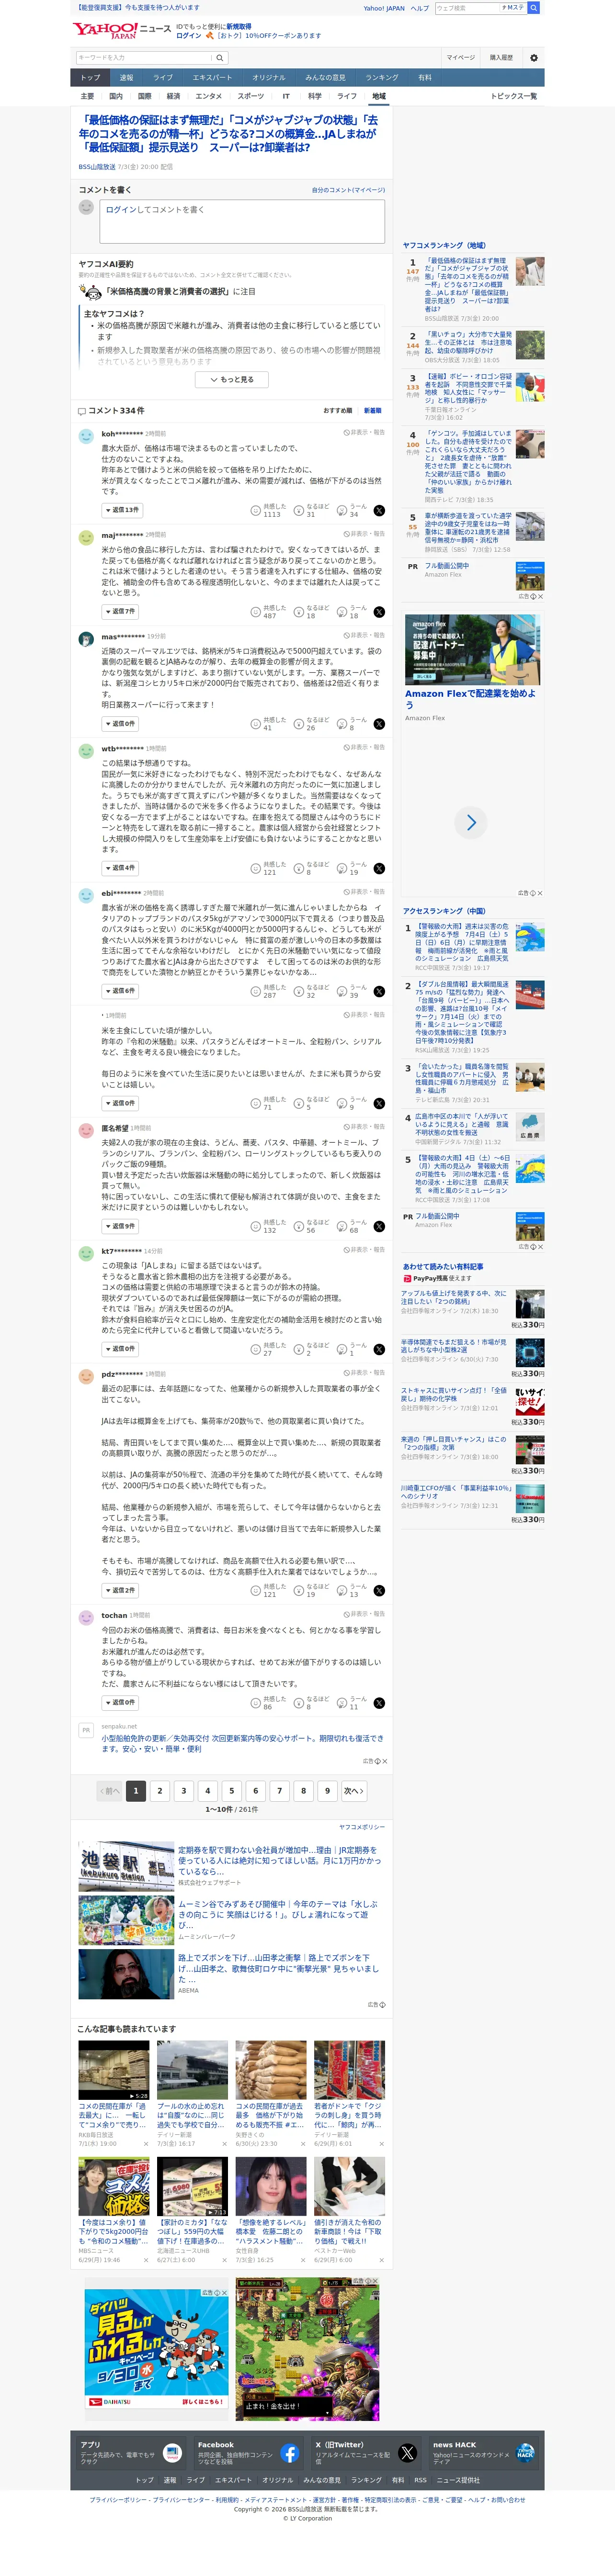The height and width of the screenshot is (2576, 615).
Task: Expand 返信0件 on mas's comment
Action: 120,723
